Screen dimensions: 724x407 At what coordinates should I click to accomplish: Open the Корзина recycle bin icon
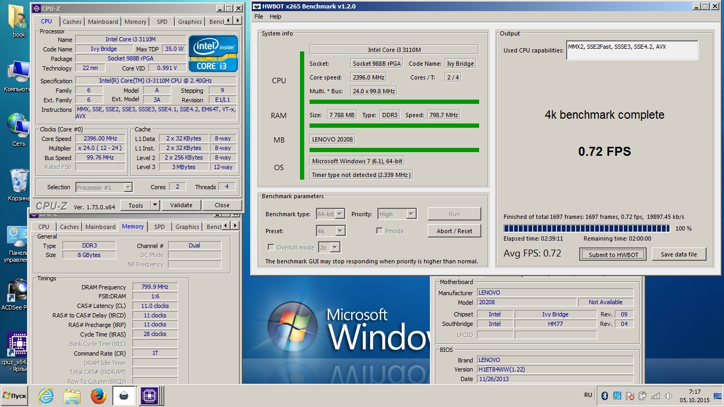point(19,184)
